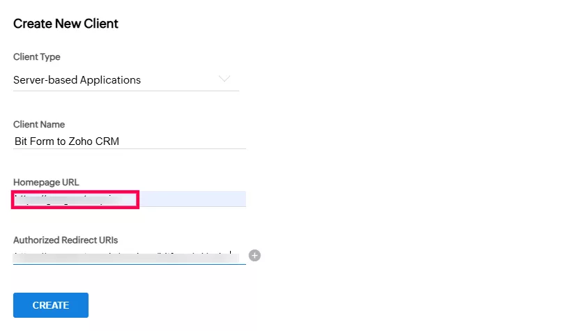
Task: Expand the Client Type dropdown chevron
Action: 224,79
